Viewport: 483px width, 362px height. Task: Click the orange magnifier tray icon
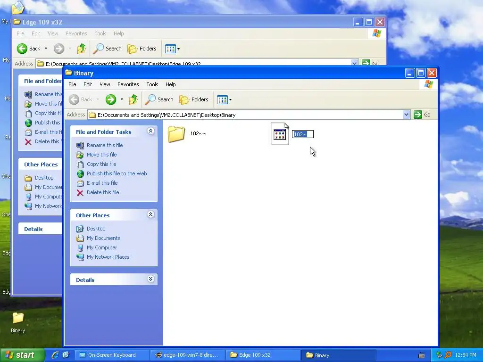pyautogui.click(x=448, y=355)
